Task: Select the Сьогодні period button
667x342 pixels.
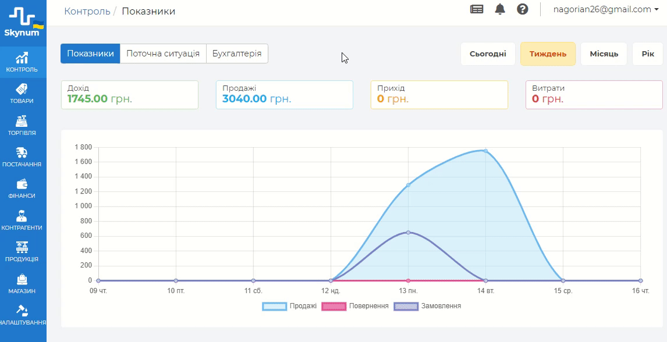Action: point(488,54)
